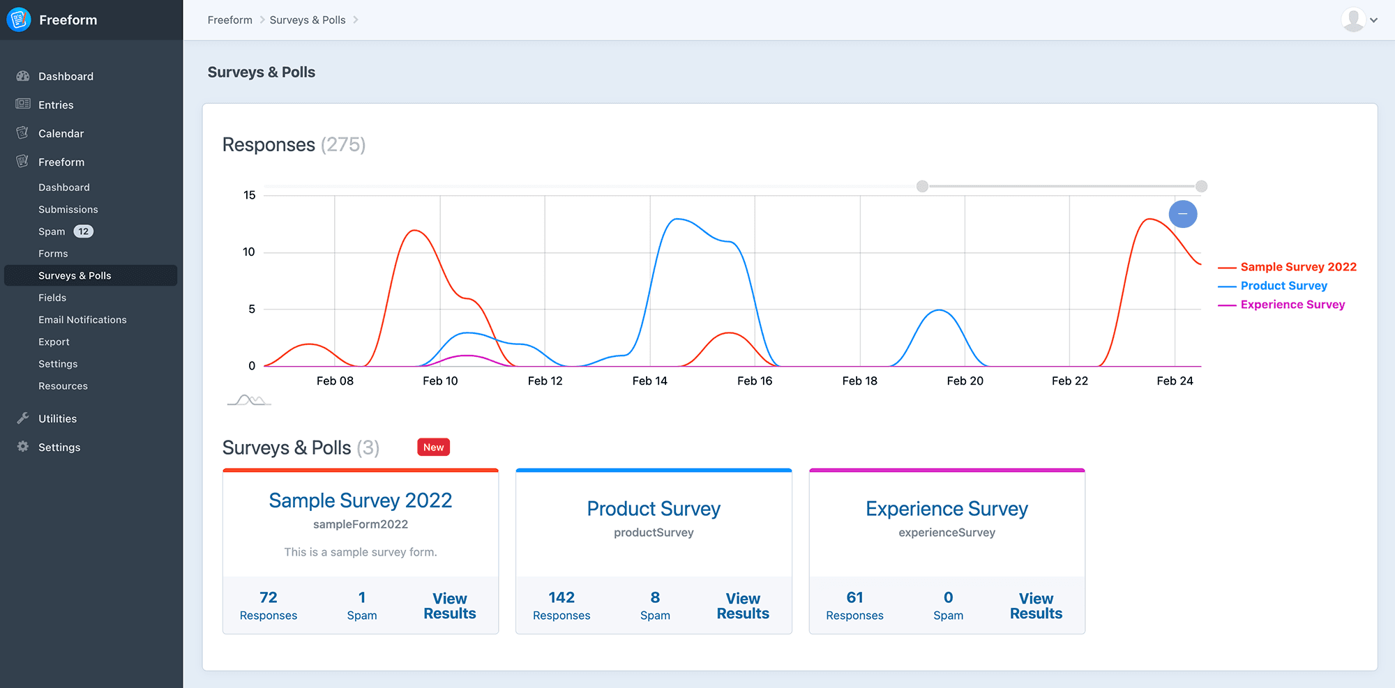Click the sparkline icon below the chart
The image size is (1395, 688).
coord(248,399)
